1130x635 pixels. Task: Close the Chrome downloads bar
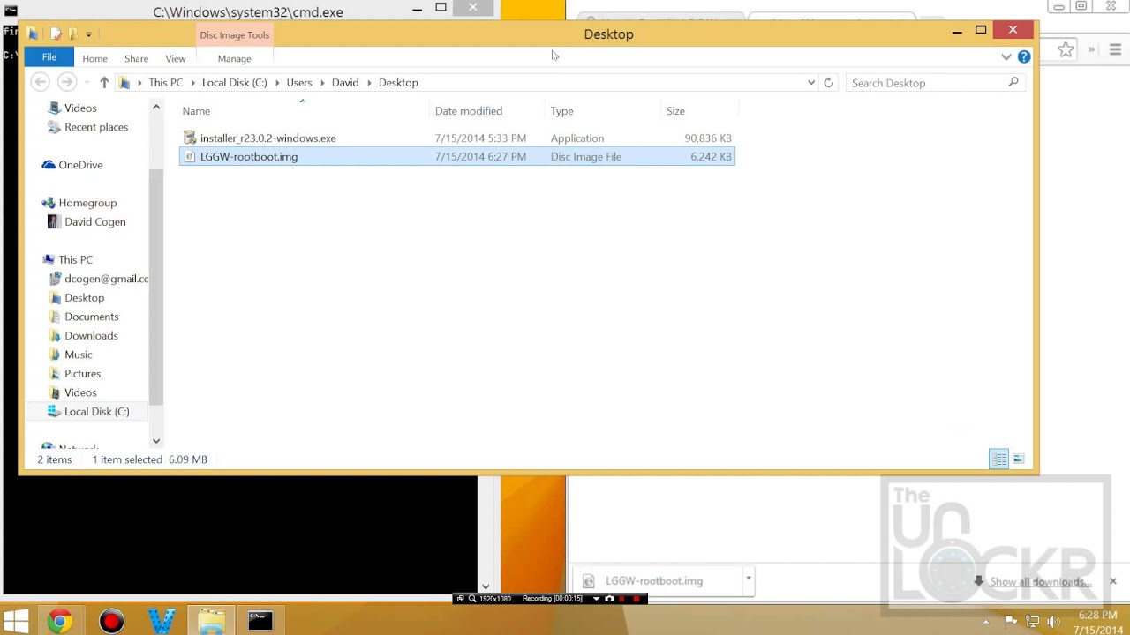[x=1113, y=581]
